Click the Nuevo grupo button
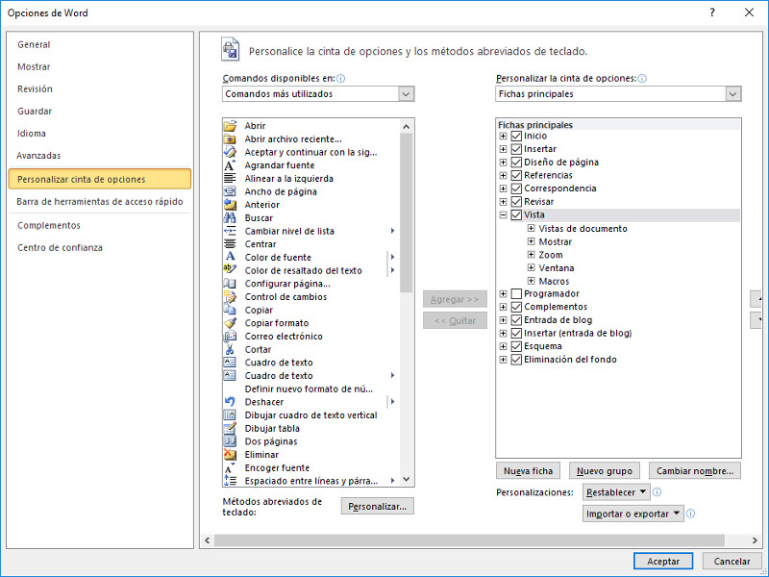769x577 pixels. pyautogui.click(x=605, y=471)
